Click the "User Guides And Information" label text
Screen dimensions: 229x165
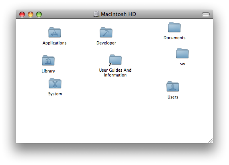coord(115,72)
